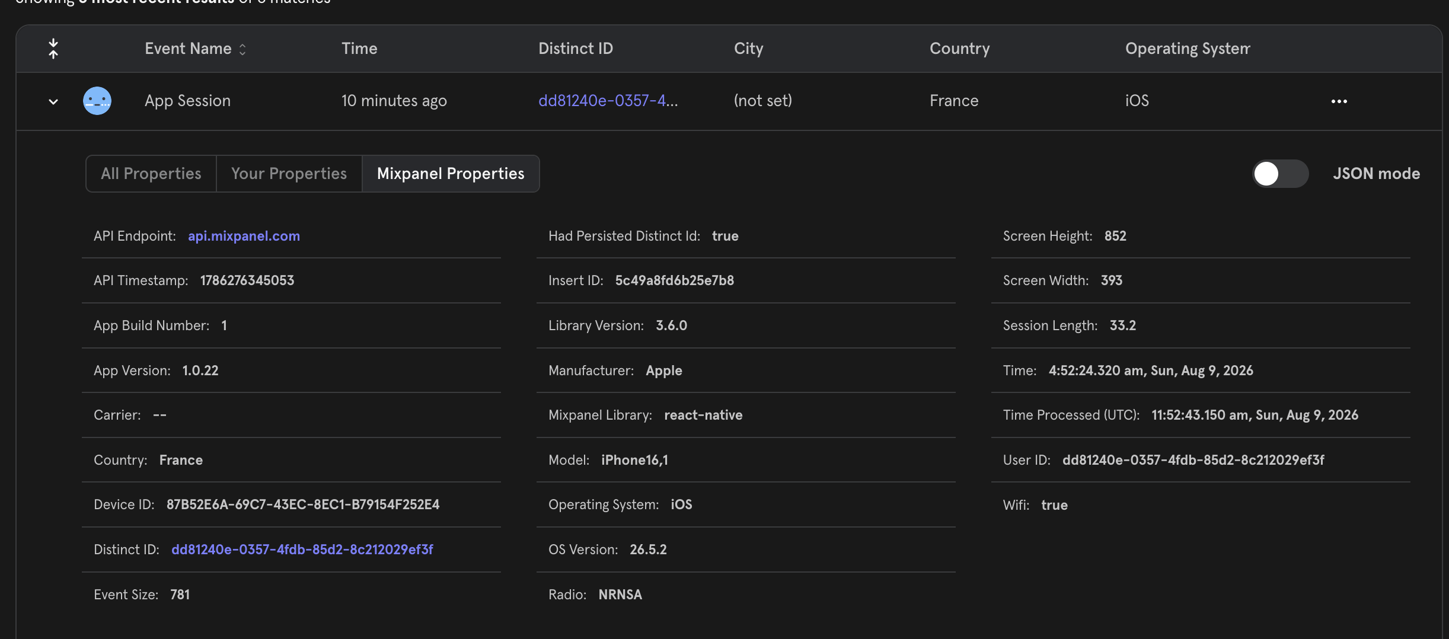Viewport: 1449px width, 639px height.
Task: Select Time Processed (UTC) value
Action: [1255, 415]
